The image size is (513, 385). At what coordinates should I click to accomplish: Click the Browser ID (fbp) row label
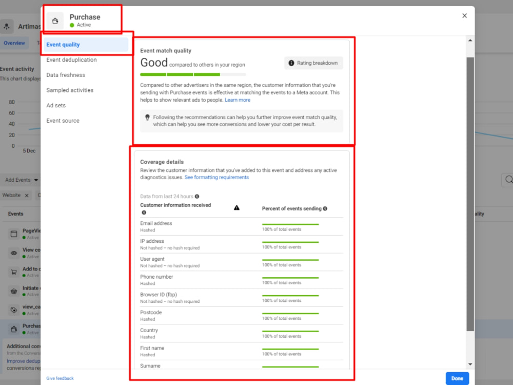coord(159,295)
